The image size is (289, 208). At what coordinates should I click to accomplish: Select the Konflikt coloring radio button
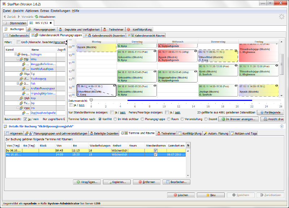pyautogui.click(x=100, y=119)
